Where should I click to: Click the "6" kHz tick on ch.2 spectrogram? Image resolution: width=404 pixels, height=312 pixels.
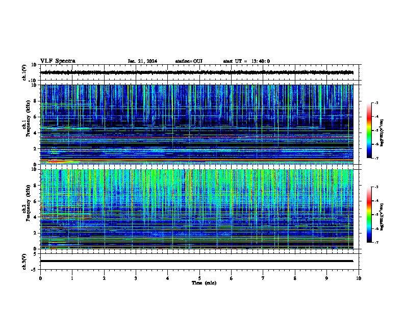[36, 201]
